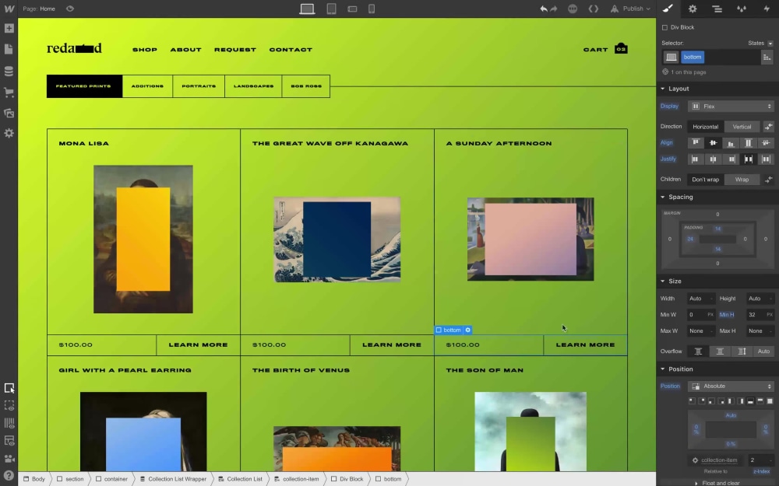Screen dimensions: 779x486
Task: Click the Undo arrow
Action: pyautogui.click(x=544, y=9)
